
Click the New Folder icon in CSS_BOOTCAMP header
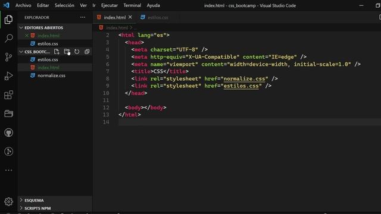click(x=67, y=52)
